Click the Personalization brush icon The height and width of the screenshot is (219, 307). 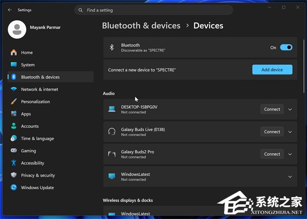tap(14, 102)
